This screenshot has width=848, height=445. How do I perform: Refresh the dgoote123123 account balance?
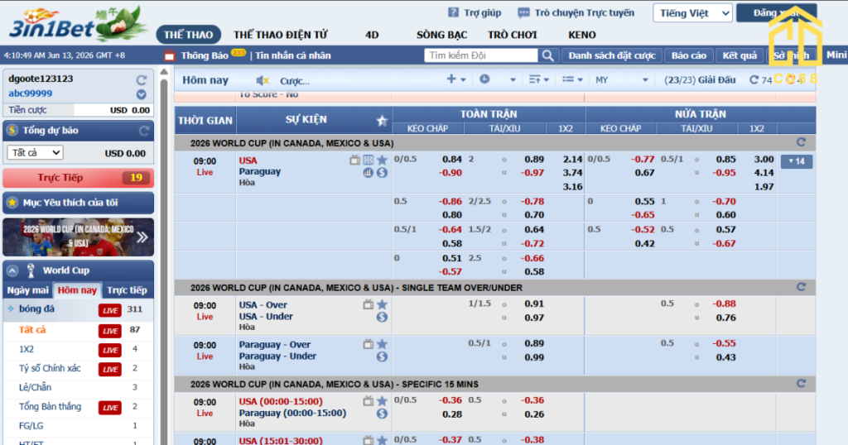141,80
